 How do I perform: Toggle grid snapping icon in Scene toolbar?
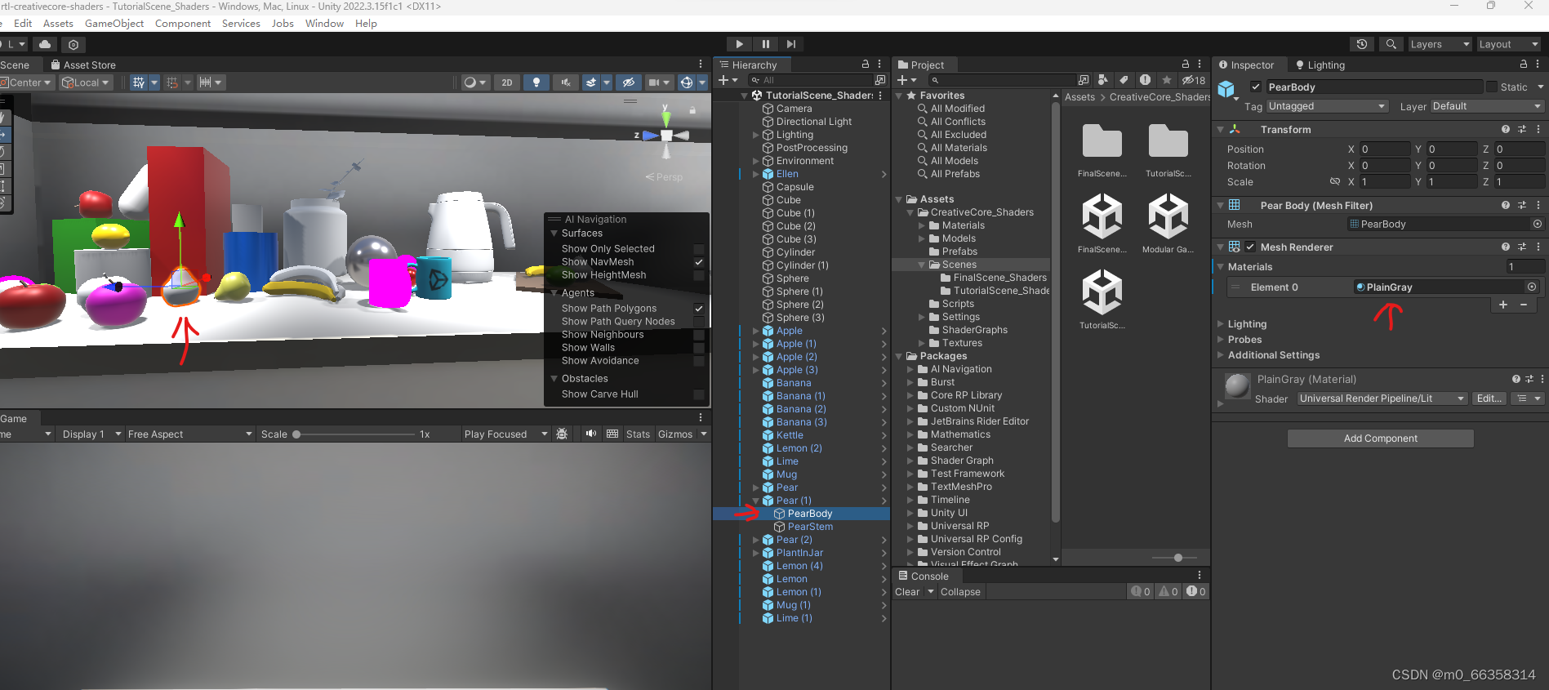172,82
